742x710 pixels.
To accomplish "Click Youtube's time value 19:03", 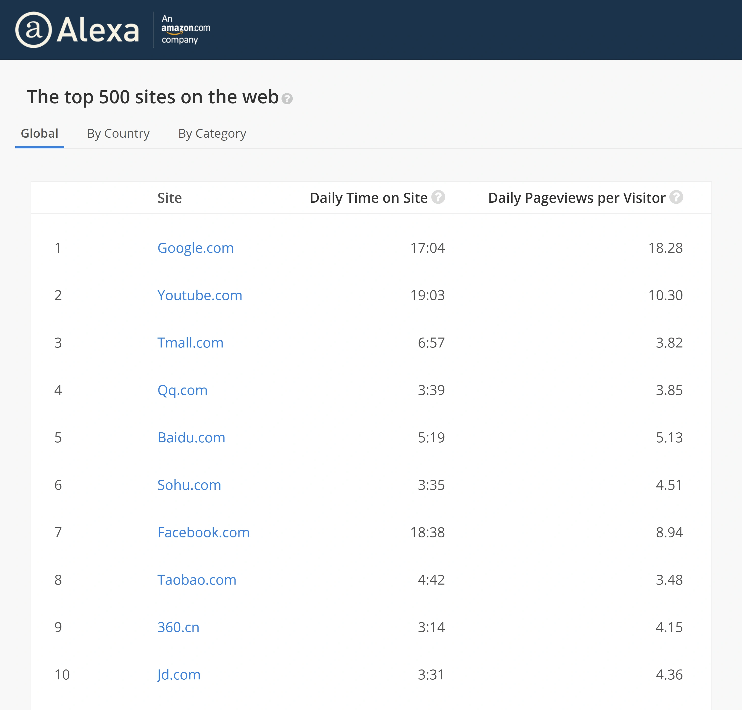I will [x=427, y=295].
